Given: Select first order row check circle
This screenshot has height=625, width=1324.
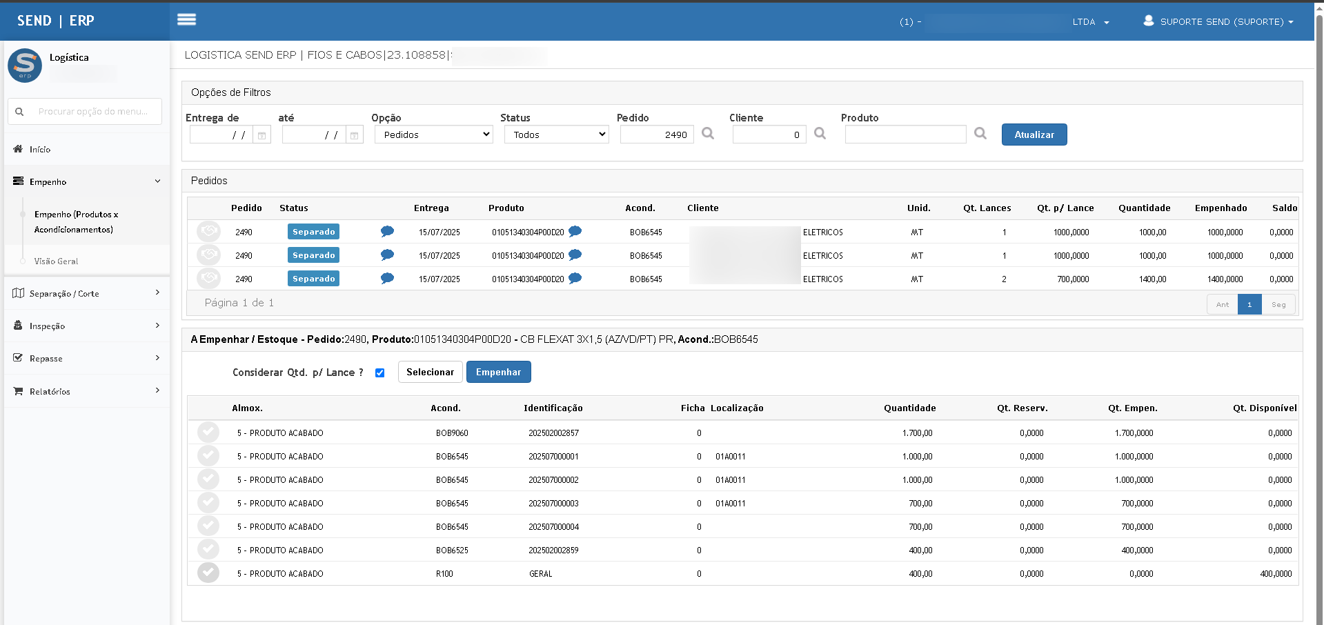Looking at the screenshot, I should [208, 232].
